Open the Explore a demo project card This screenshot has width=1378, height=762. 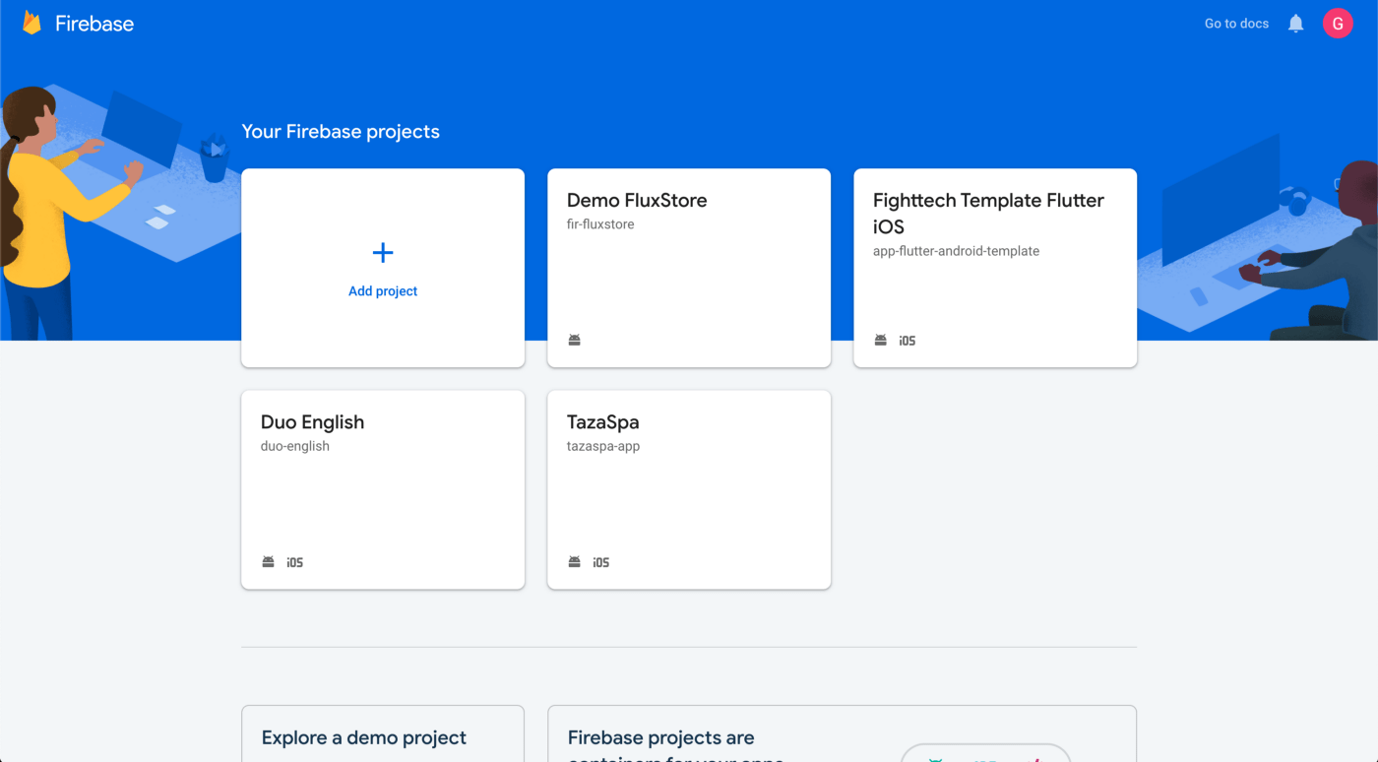coord(383,733)
